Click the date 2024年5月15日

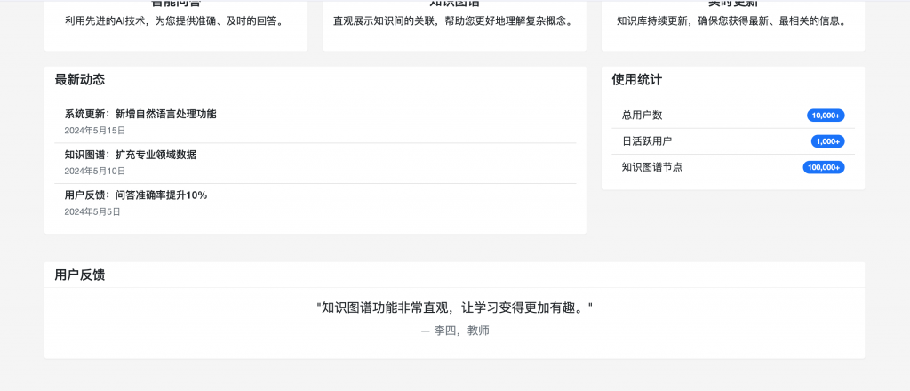click(x=94, y=131)
